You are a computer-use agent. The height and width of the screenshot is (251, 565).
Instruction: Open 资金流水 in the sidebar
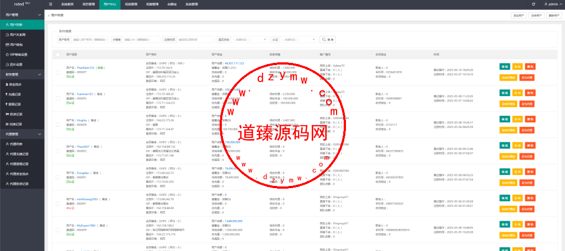(x=22, y=84)
